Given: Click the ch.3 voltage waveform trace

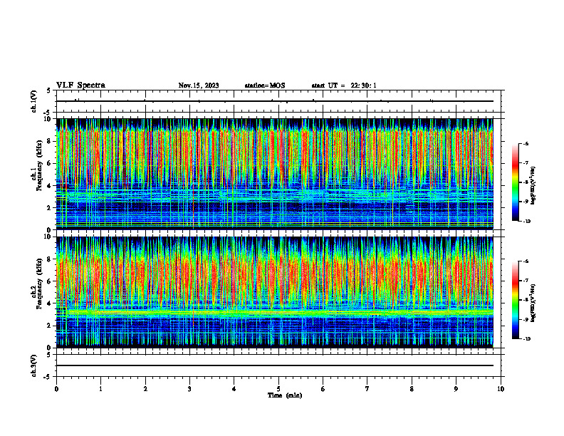Looking at the screenshot, I should click(275, 365).
